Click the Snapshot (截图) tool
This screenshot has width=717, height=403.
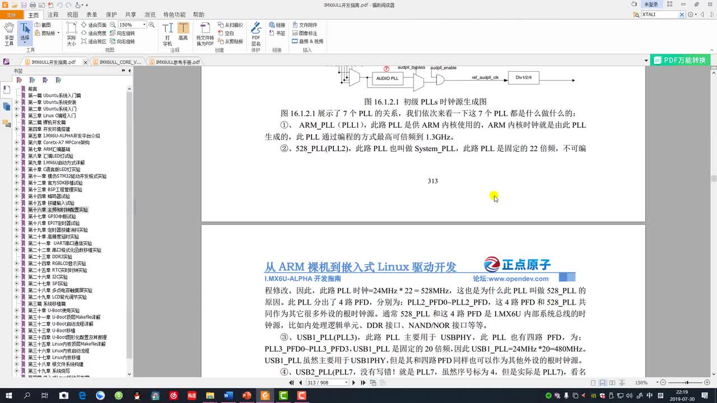pos(43,25)
